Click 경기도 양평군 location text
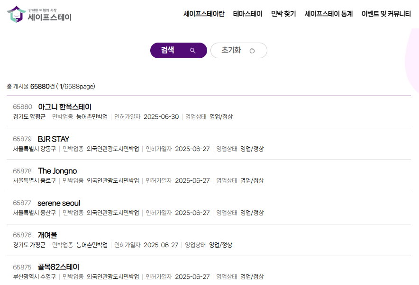This screenshot has width=419, height=285. pyautogui.click(x=29, y=116)
